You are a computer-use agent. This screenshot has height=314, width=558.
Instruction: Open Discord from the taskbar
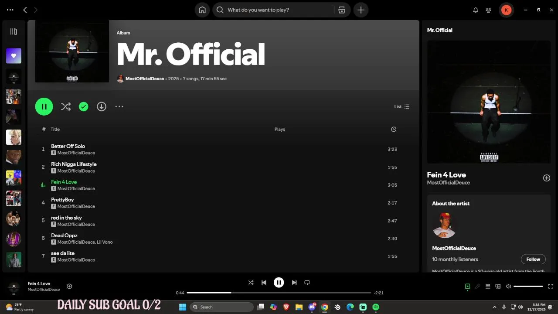(312, 307)
